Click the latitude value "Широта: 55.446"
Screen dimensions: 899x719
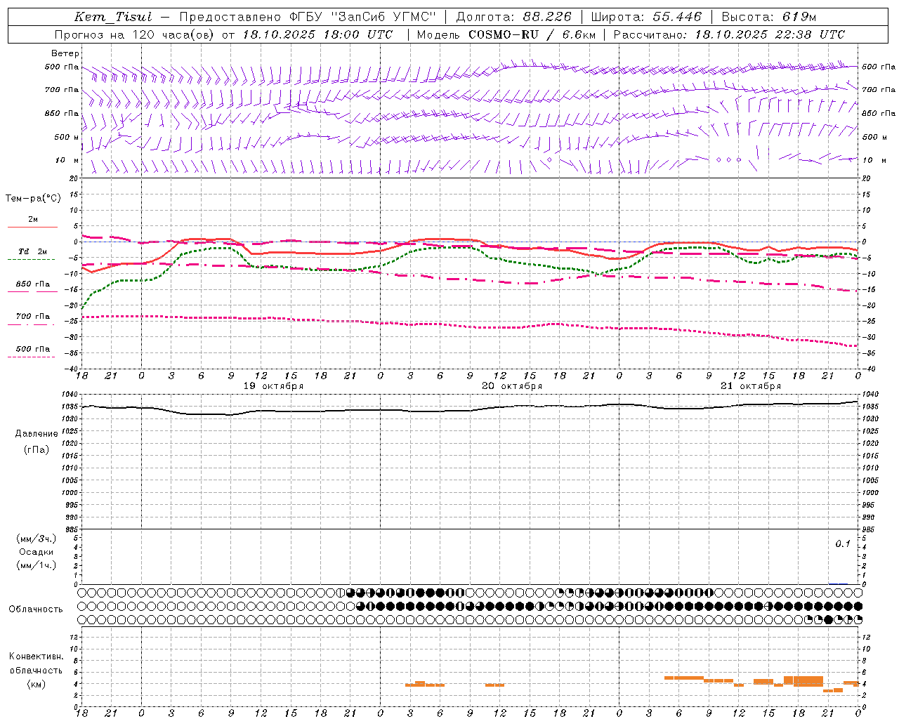646,17
